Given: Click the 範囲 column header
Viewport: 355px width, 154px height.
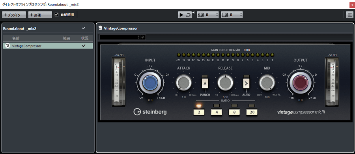Looking at the screenshot, I should 67,38.
